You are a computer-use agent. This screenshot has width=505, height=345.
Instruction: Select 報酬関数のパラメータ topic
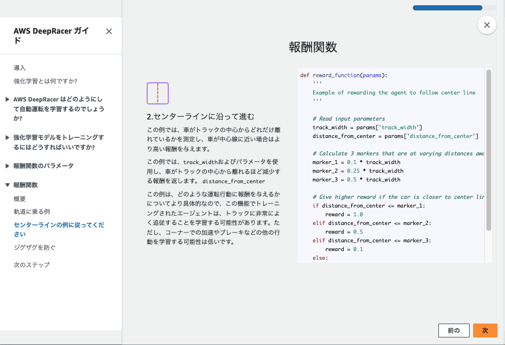[43, 166]
